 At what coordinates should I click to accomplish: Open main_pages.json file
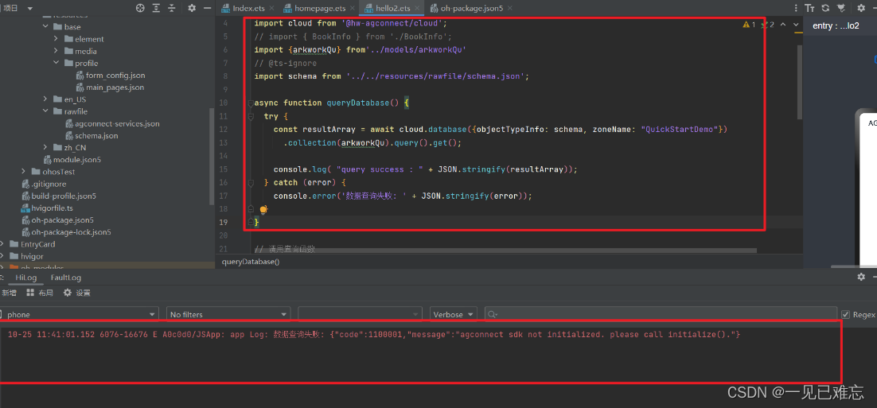pyautogui.click(x=110, y=87)
